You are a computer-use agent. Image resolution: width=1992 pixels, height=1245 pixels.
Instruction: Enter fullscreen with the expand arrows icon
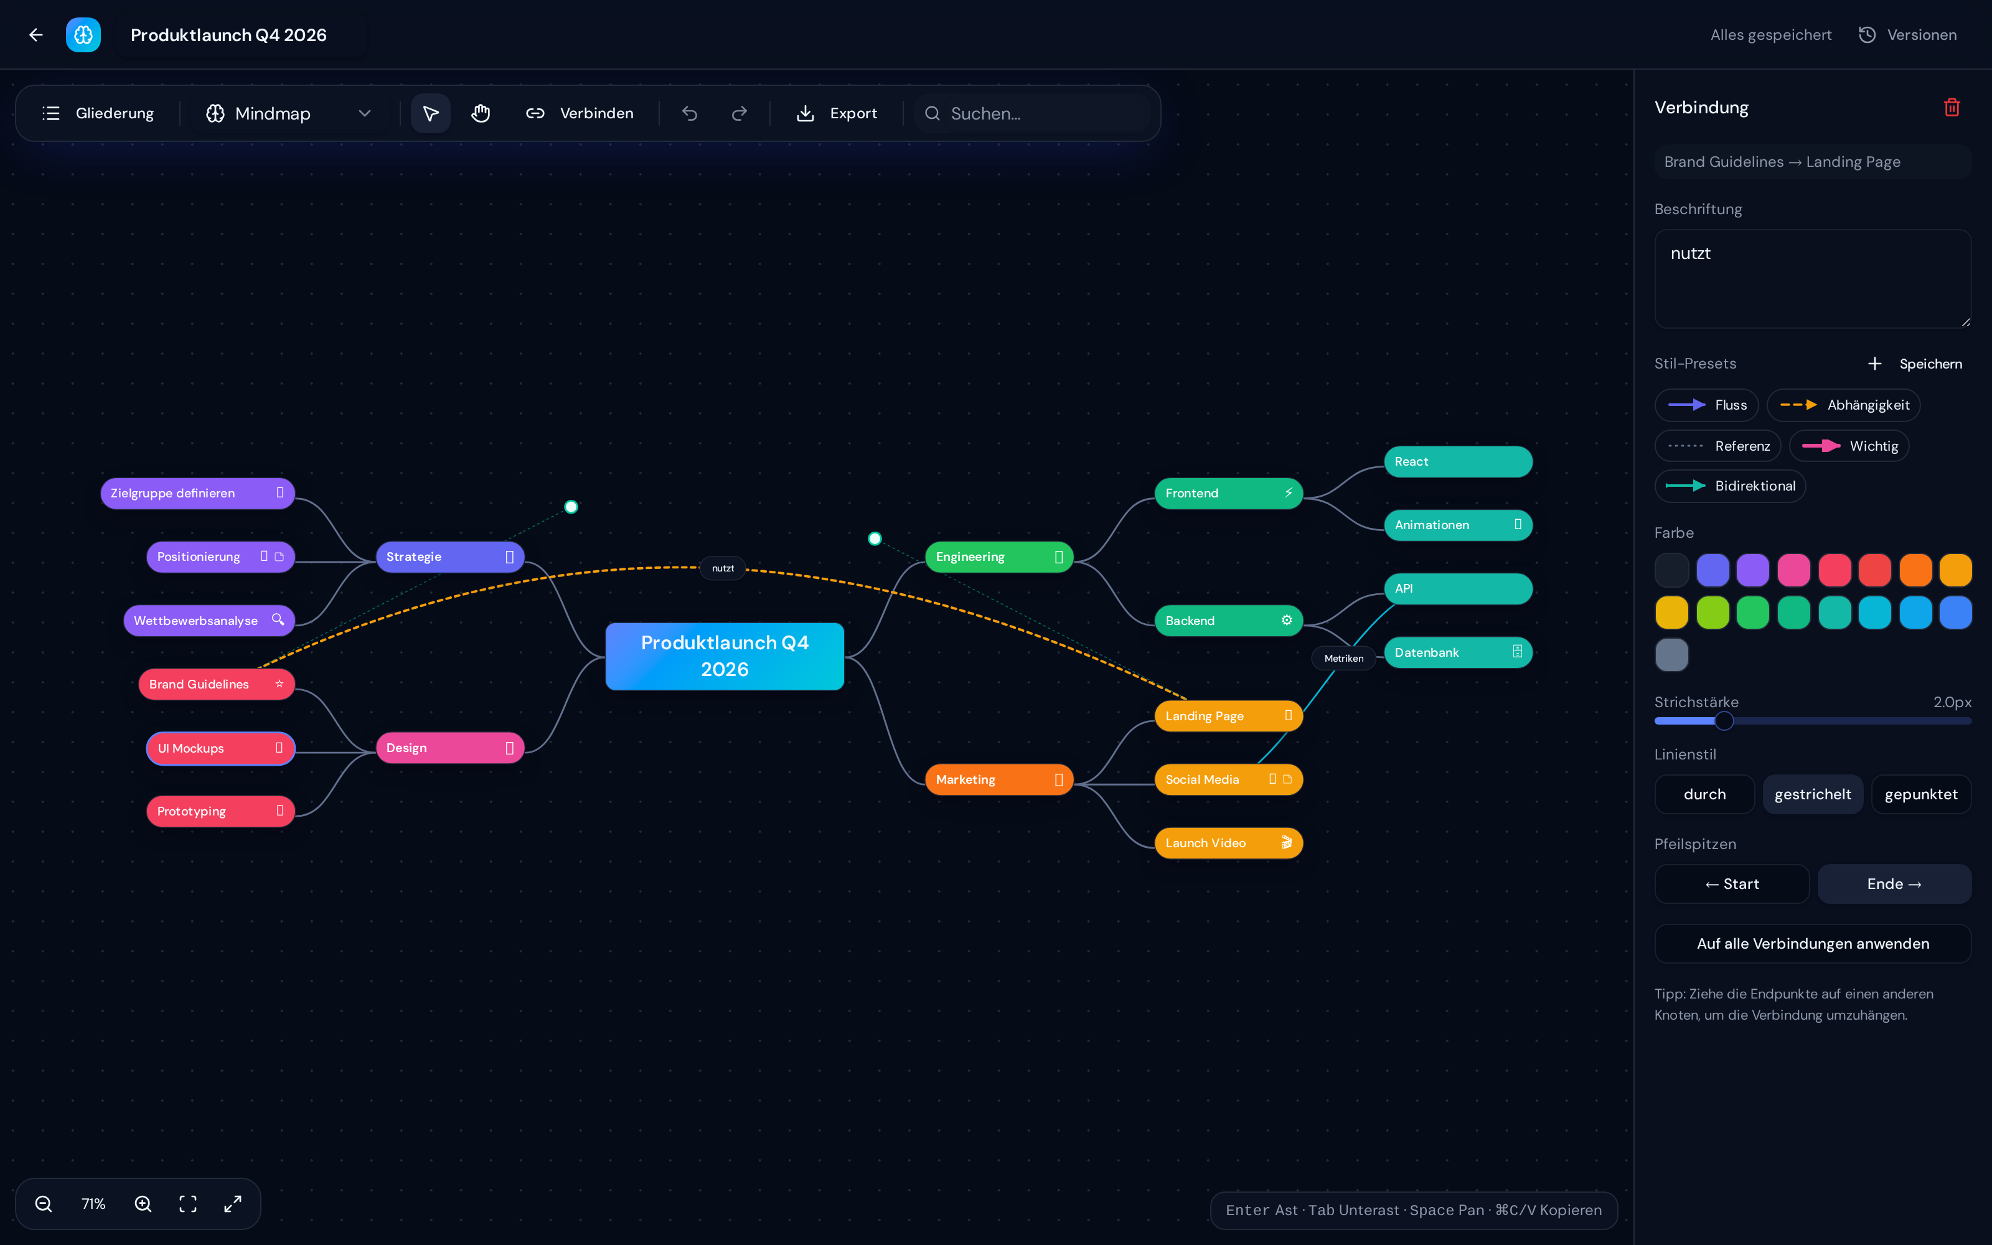click(233, 1204)
